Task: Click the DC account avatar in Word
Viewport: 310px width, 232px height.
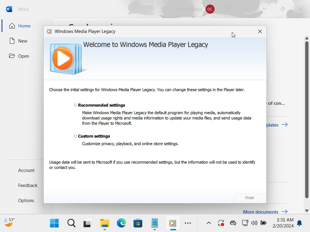Action: coord(210,9)
